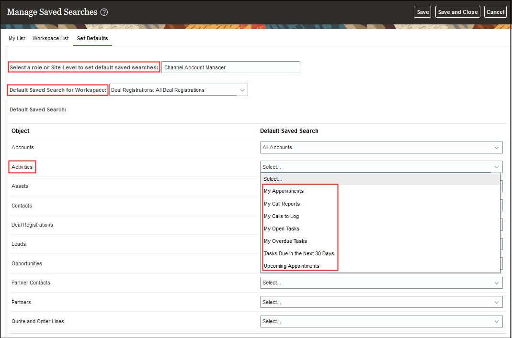The image size is (512, 338).
Task: Switch to the My List tab
Action: (16, 38)
